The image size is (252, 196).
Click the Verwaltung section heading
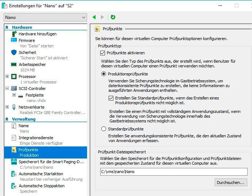coord(24,119)
